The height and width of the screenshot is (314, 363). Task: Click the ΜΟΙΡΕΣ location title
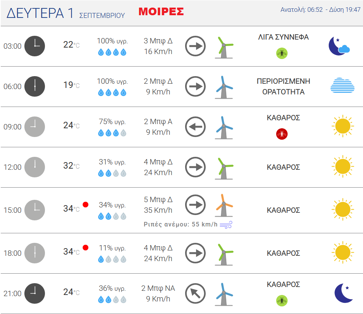click(161, 11)
